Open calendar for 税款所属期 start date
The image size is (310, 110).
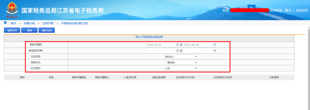pyautogui.click(x=177, y=45)
